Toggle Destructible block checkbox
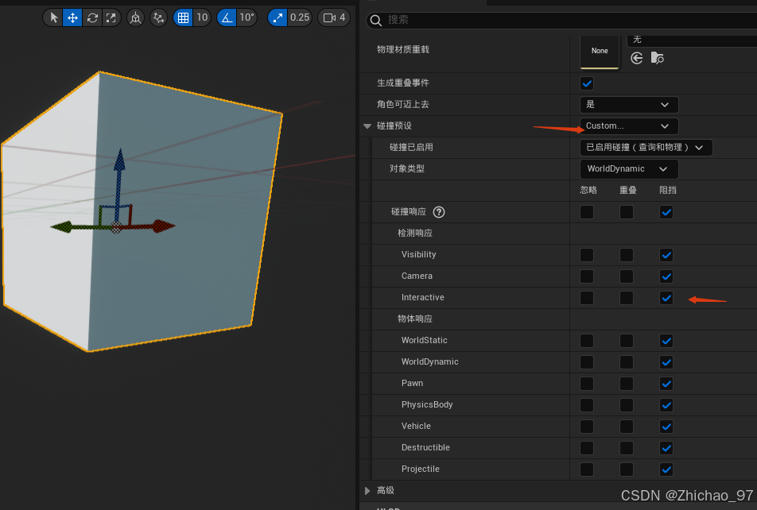This screenshot has height=510, width=757. 666,448
